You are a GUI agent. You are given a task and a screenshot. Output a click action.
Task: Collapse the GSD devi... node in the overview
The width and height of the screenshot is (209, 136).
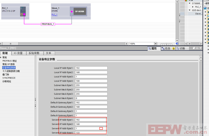point(190,10)
